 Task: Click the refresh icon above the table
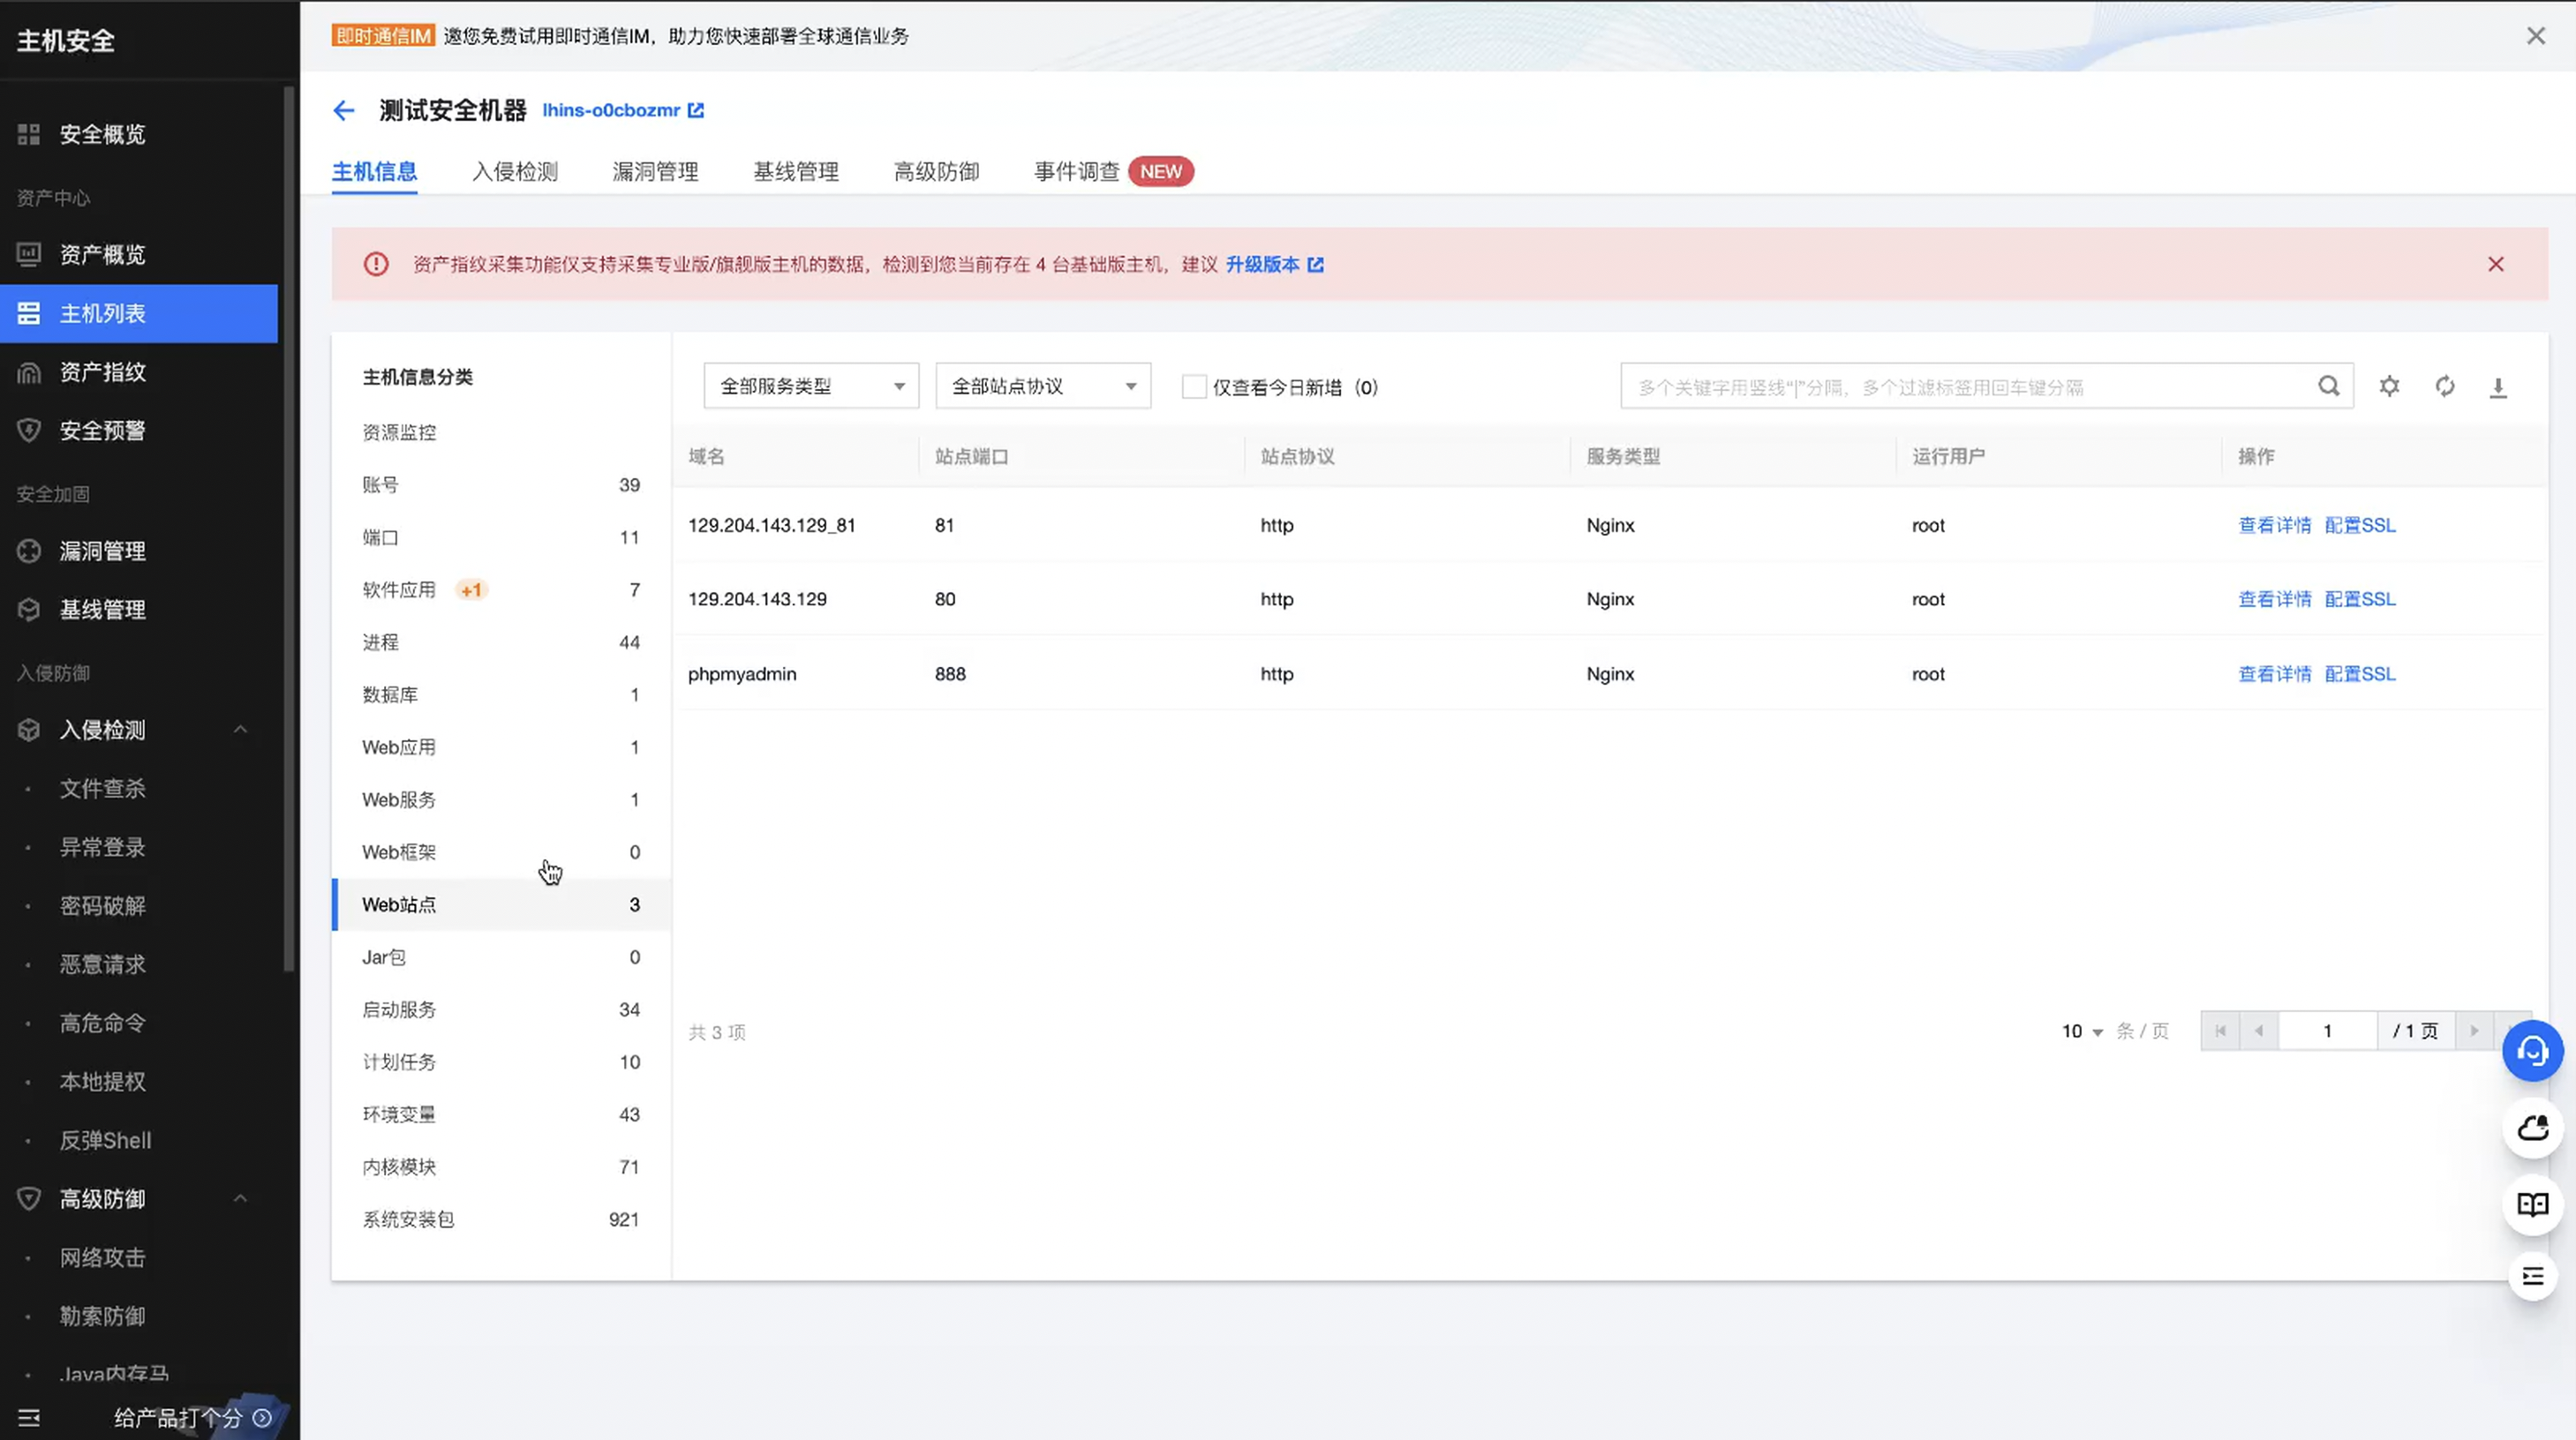[2444, 386]
